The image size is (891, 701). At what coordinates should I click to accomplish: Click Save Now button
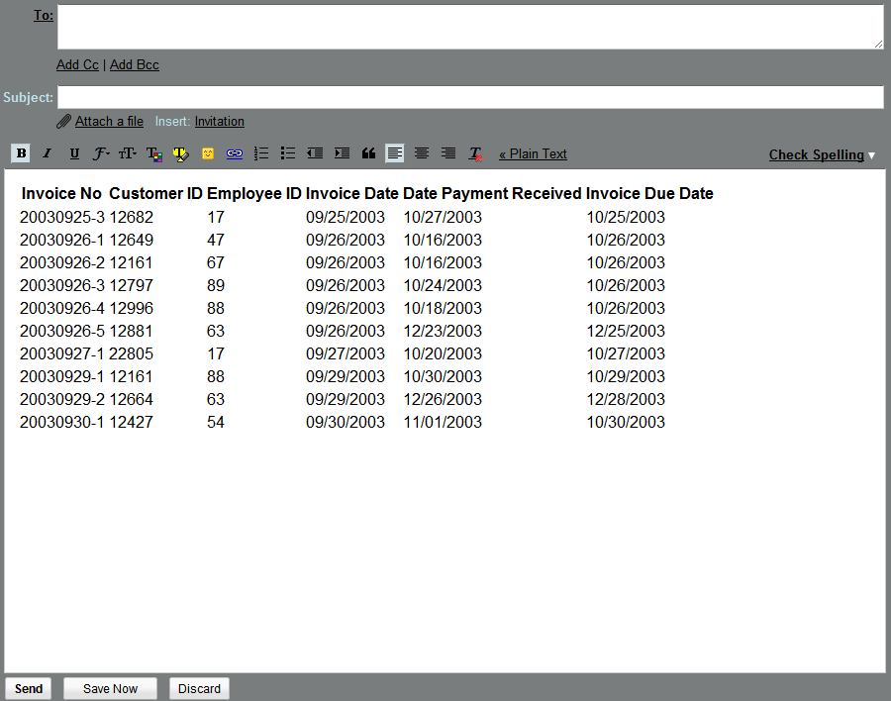[x=110, y=688]
